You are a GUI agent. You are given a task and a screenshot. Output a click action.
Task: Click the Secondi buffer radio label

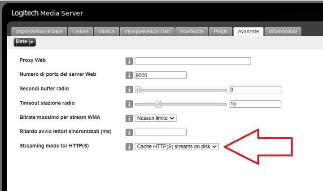pyautogui.click(x=44, y=89)
